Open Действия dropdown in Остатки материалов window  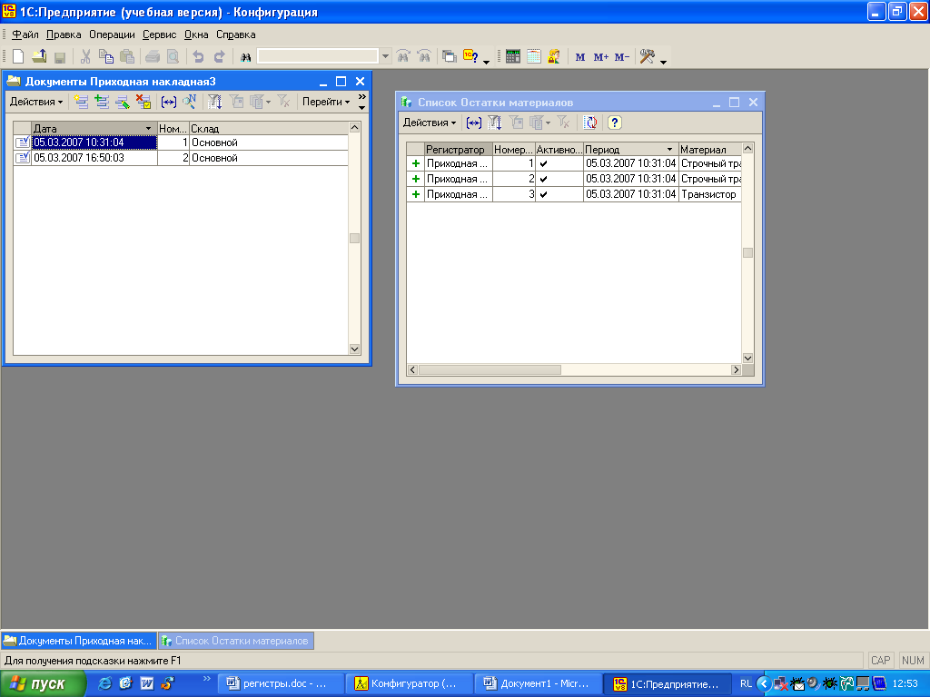430,123
